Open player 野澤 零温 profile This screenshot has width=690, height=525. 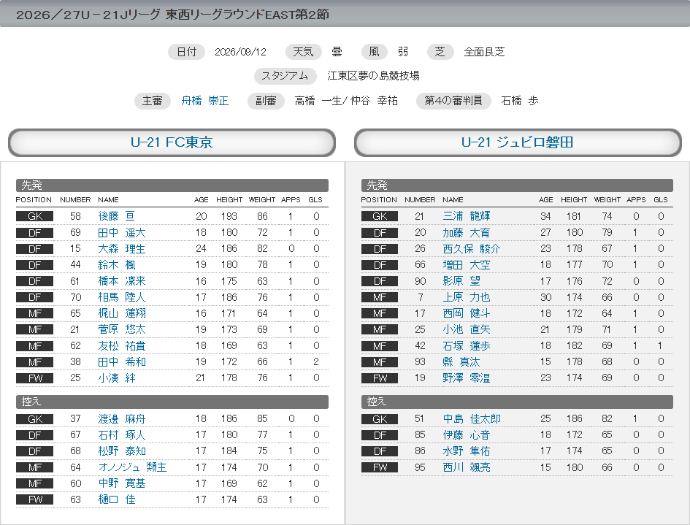[467, 378]
